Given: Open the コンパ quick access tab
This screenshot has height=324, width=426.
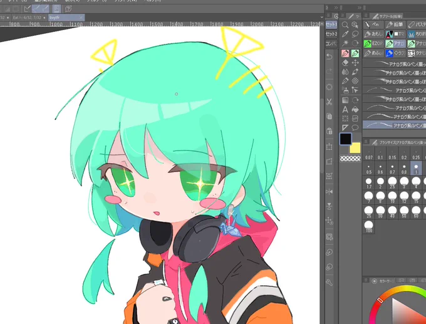Looking at the screenshot, I should click(331, 43).
